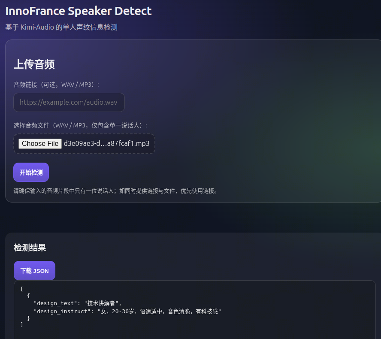The image size is (381, 339).
Task: Start detection with the 开始检测 button
Action: click(x=31, y=173)
